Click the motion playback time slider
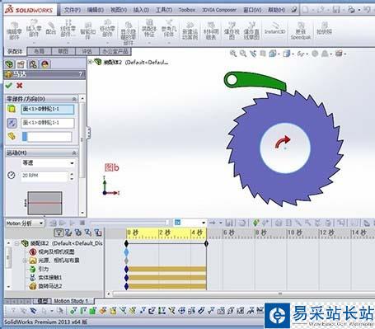This screenshot has width=375, height=329. 129,223
